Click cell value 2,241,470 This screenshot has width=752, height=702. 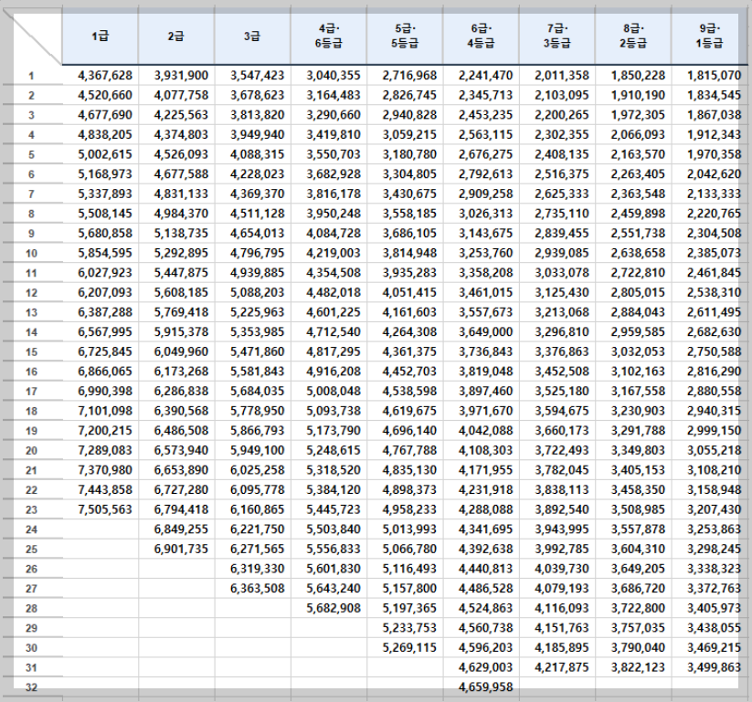486,75
